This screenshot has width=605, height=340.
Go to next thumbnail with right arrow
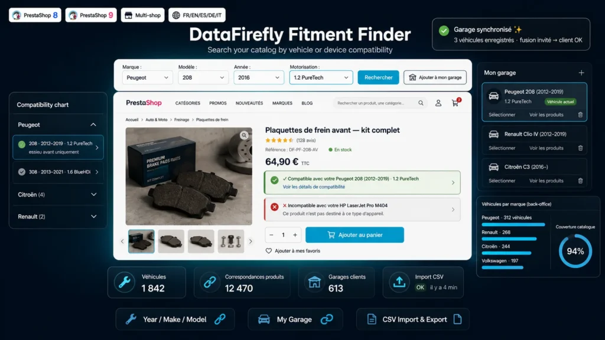(x=251, y=241)
